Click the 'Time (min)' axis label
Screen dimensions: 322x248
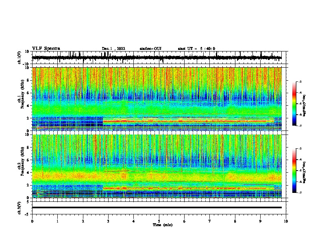click(163, 225)
